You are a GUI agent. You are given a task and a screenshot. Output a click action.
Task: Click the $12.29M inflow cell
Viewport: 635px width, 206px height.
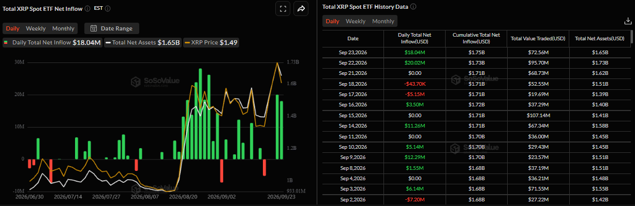[x=414, y=157]
